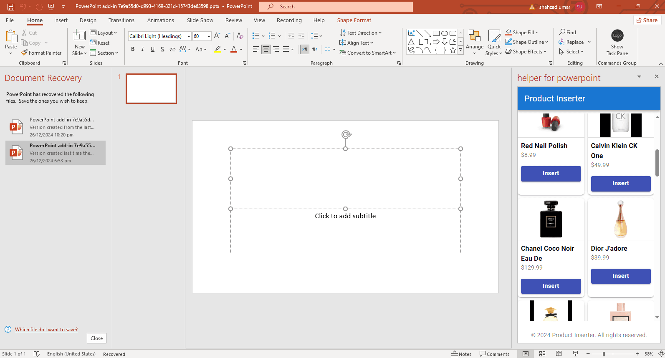
Task: Switch to Reading View icon
Action: pyautogui.click(x=559, y=354)
